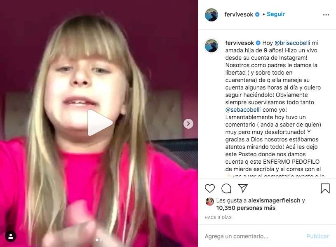This screenshot has width=336, height=247.
Task: Open the fervivesok username in the header
Action: 239,14
